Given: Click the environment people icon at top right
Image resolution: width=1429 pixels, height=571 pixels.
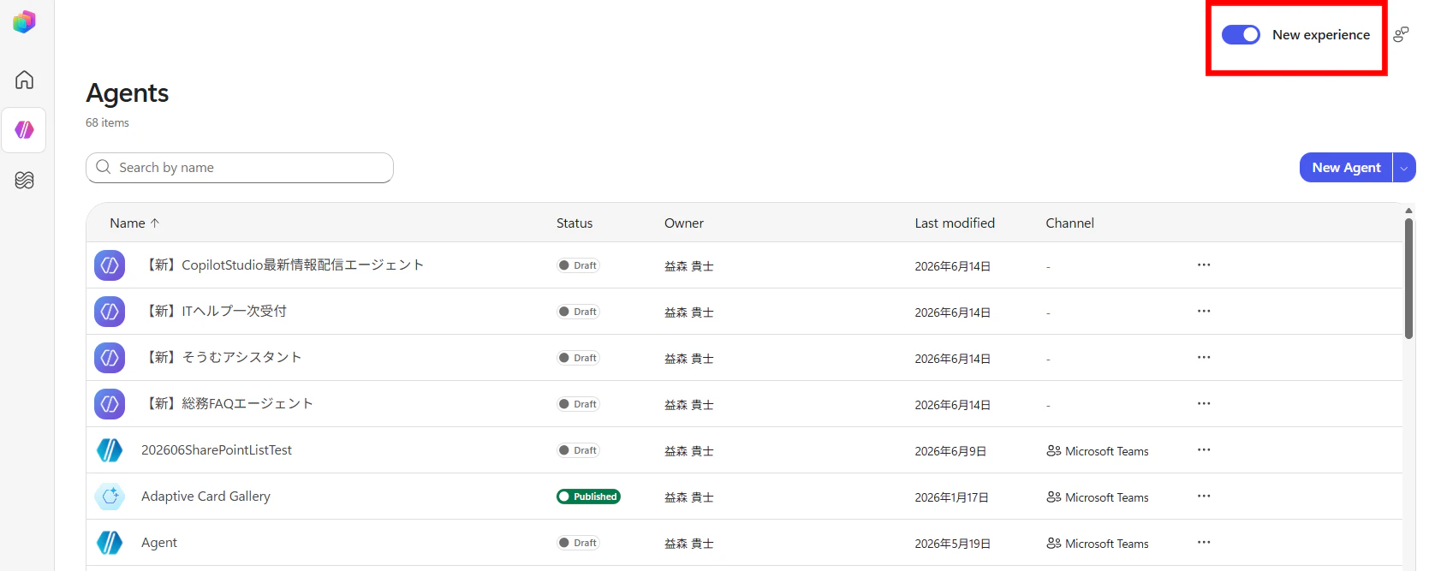Looking at the screenshot, I should point(1401,34).
